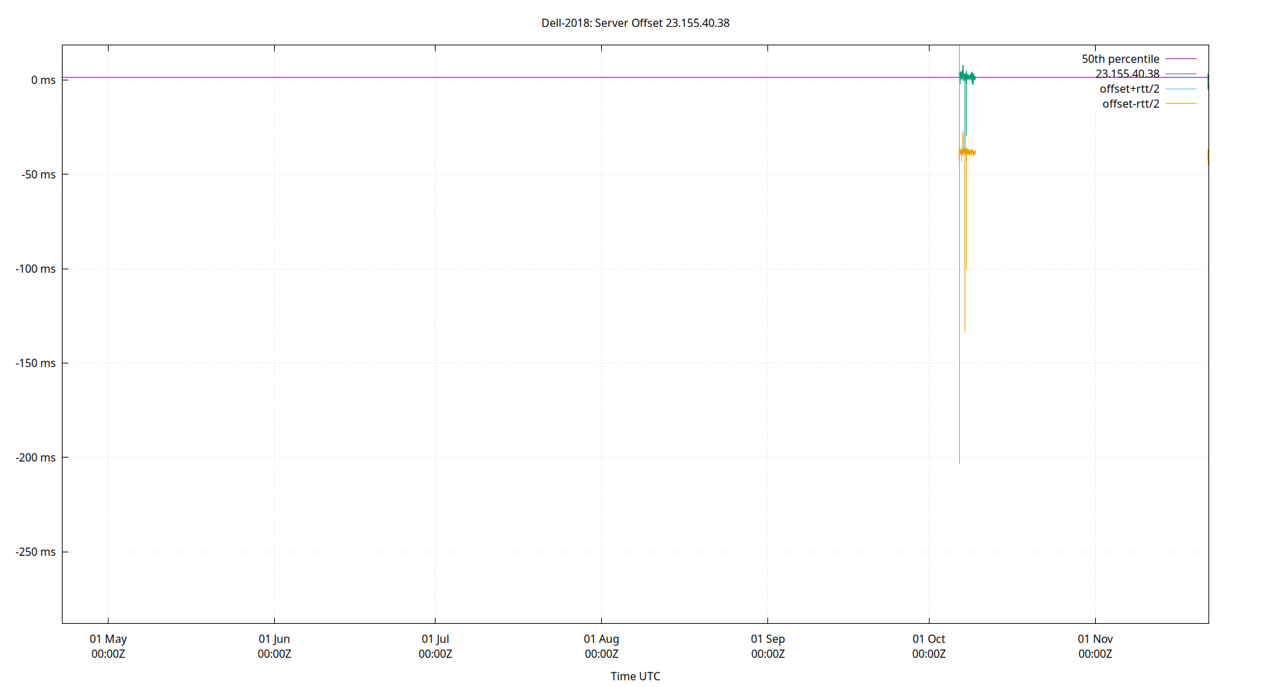Toggle the 50th percentile legend entry

tap(1121, 59)
